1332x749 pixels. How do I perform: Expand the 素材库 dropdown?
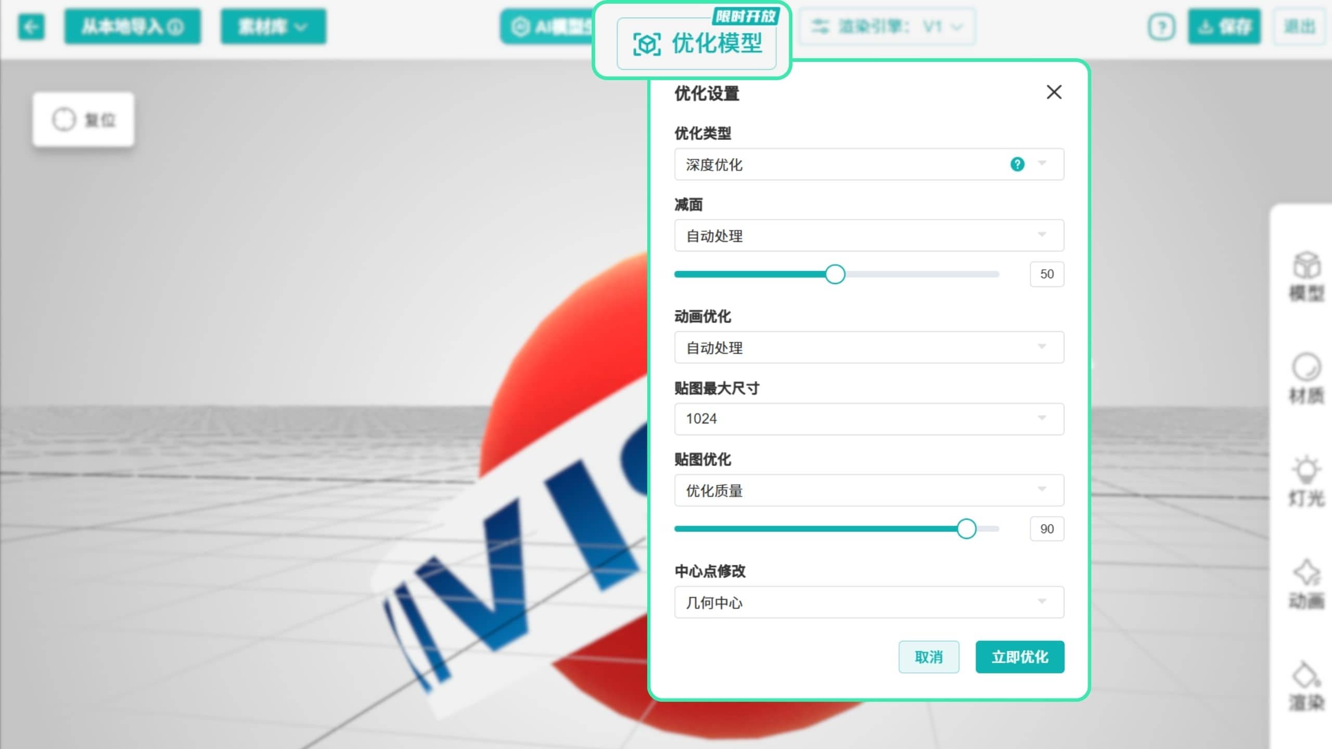(x=273, y=27)
